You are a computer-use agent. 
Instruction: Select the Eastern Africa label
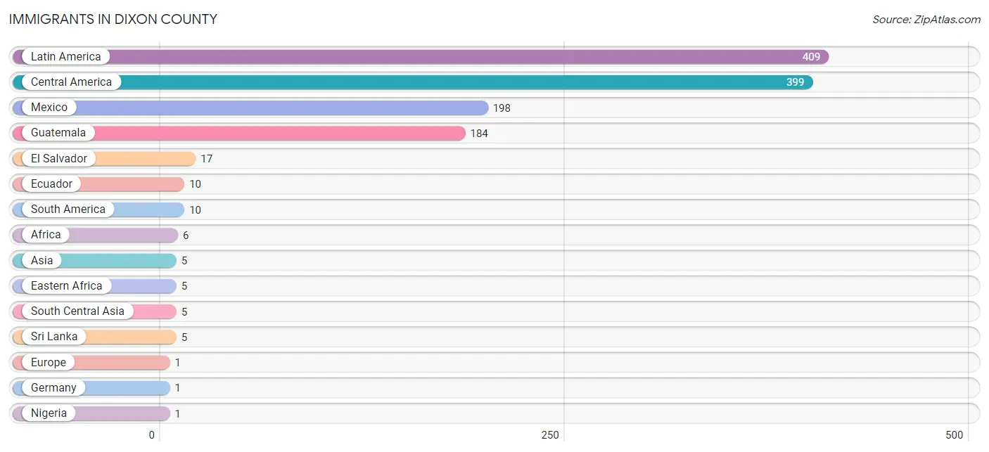67,285
